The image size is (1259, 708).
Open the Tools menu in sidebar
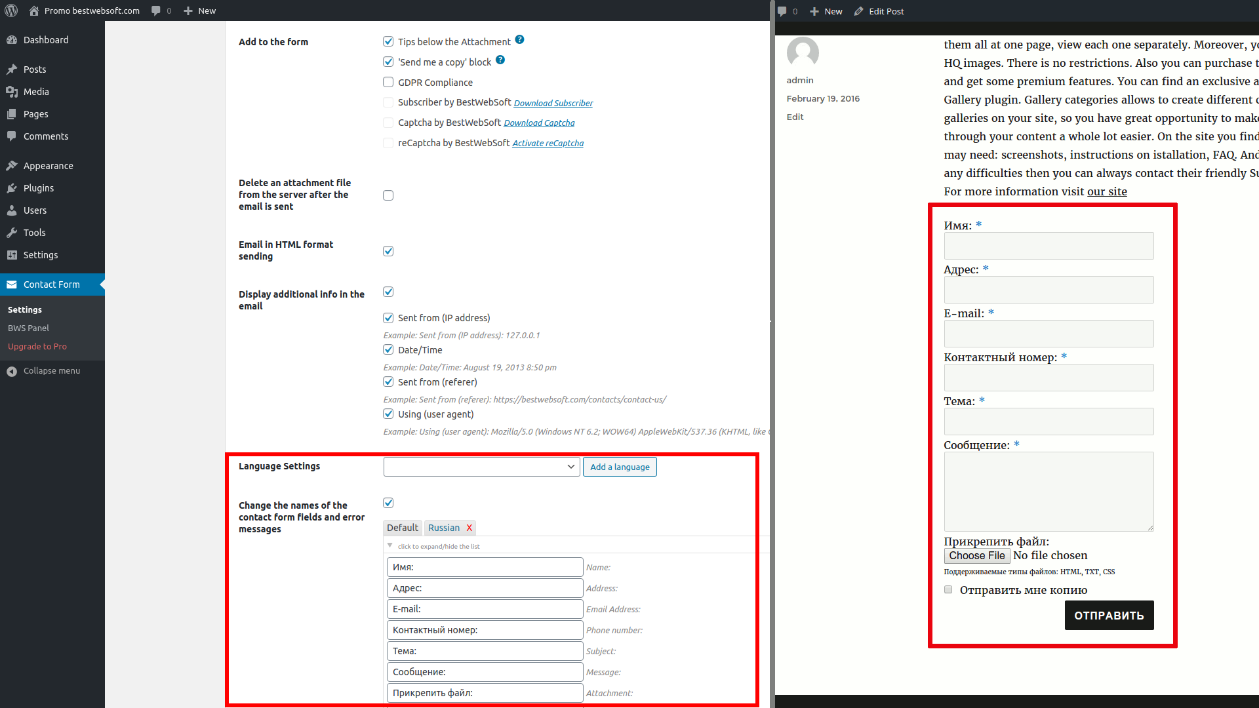tap(33, 232)
